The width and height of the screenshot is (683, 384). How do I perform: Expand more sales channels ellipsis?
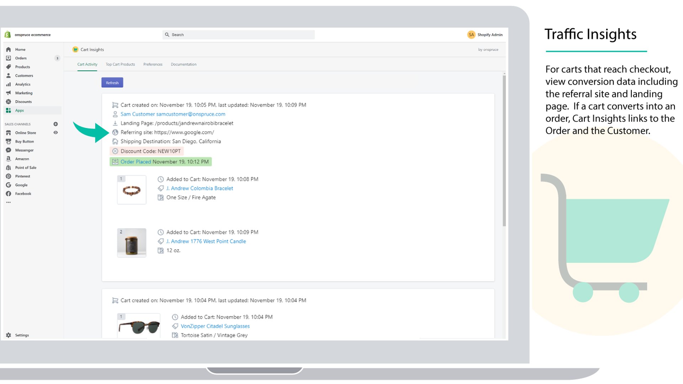[9, 202]
